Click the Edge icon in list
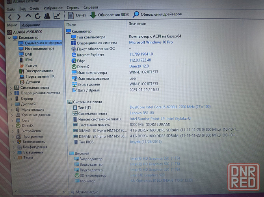The width and height of the screenshot is (264, 197). click(74, 61)
